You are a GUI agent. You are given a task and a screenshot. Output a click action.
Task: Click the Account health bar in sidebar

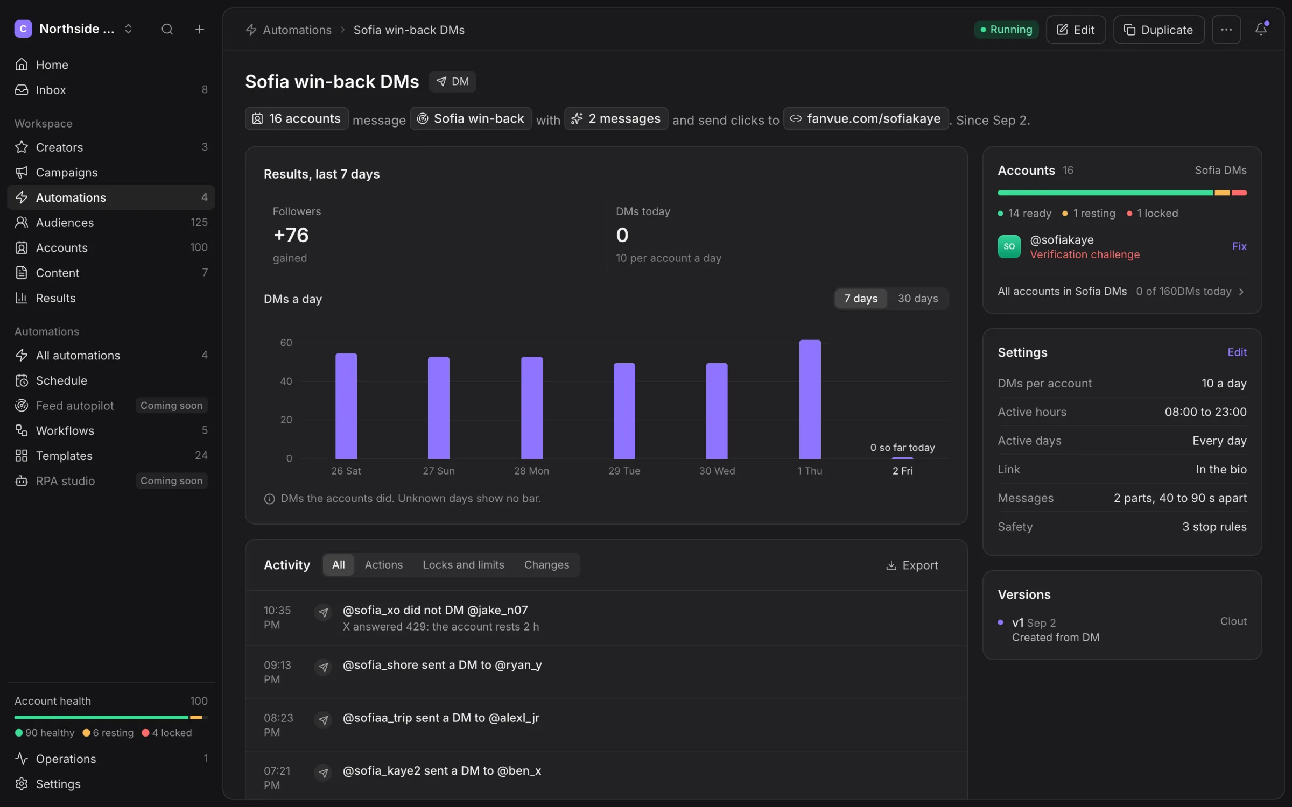pos(111,717)
